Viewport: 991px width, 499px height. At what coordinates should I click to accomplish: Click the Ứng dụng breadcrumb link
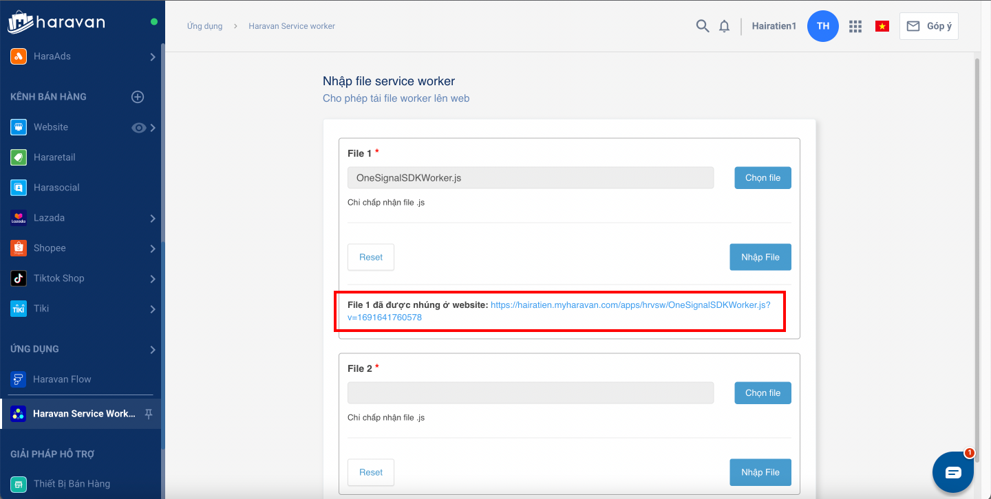coord(204,26)
